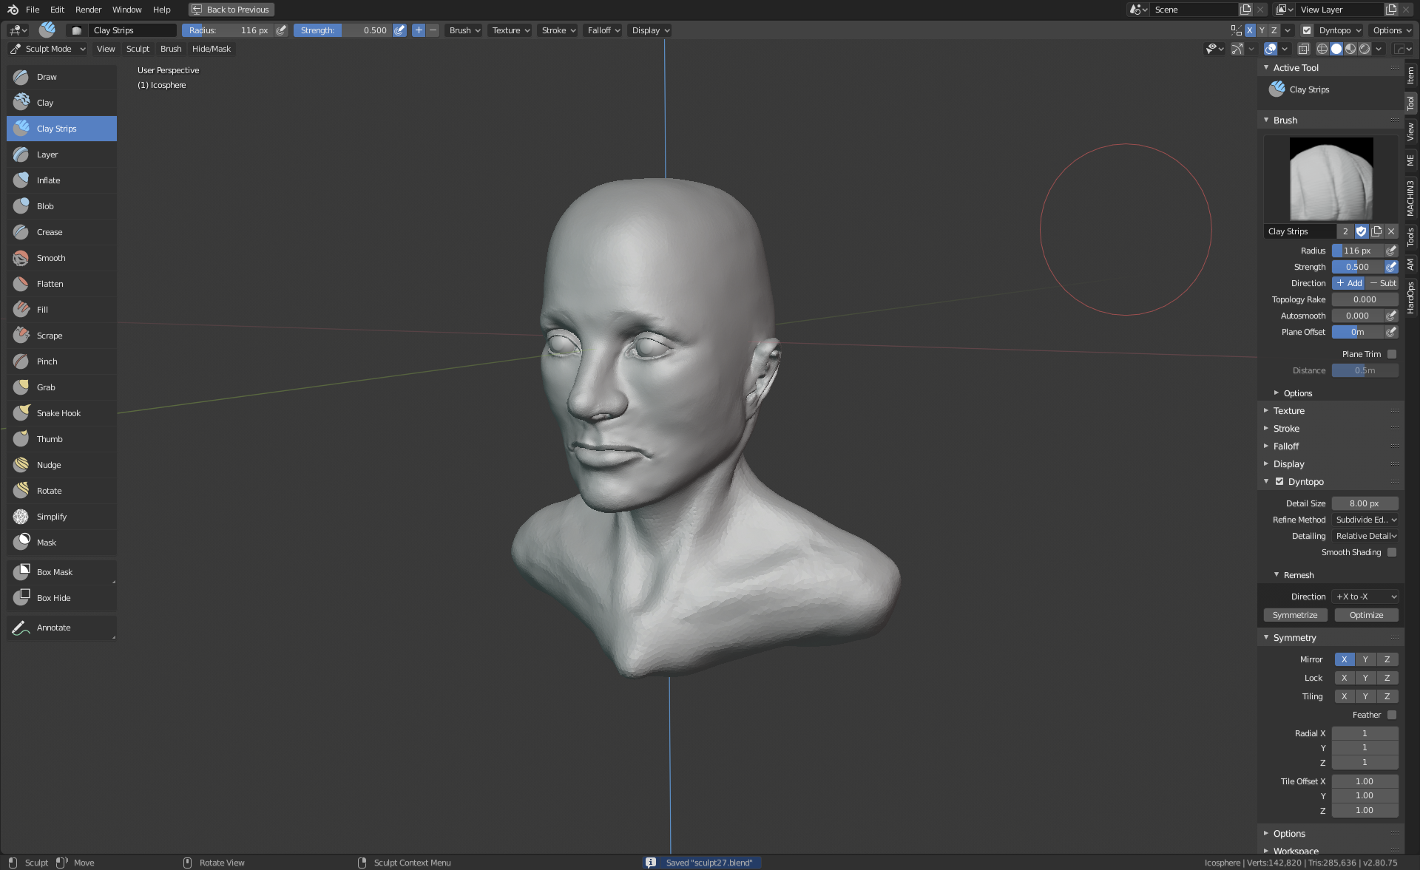Open the Refine Method dropdown
Viewport: 1420px width, 870px height.
(x=1365, y=520)
